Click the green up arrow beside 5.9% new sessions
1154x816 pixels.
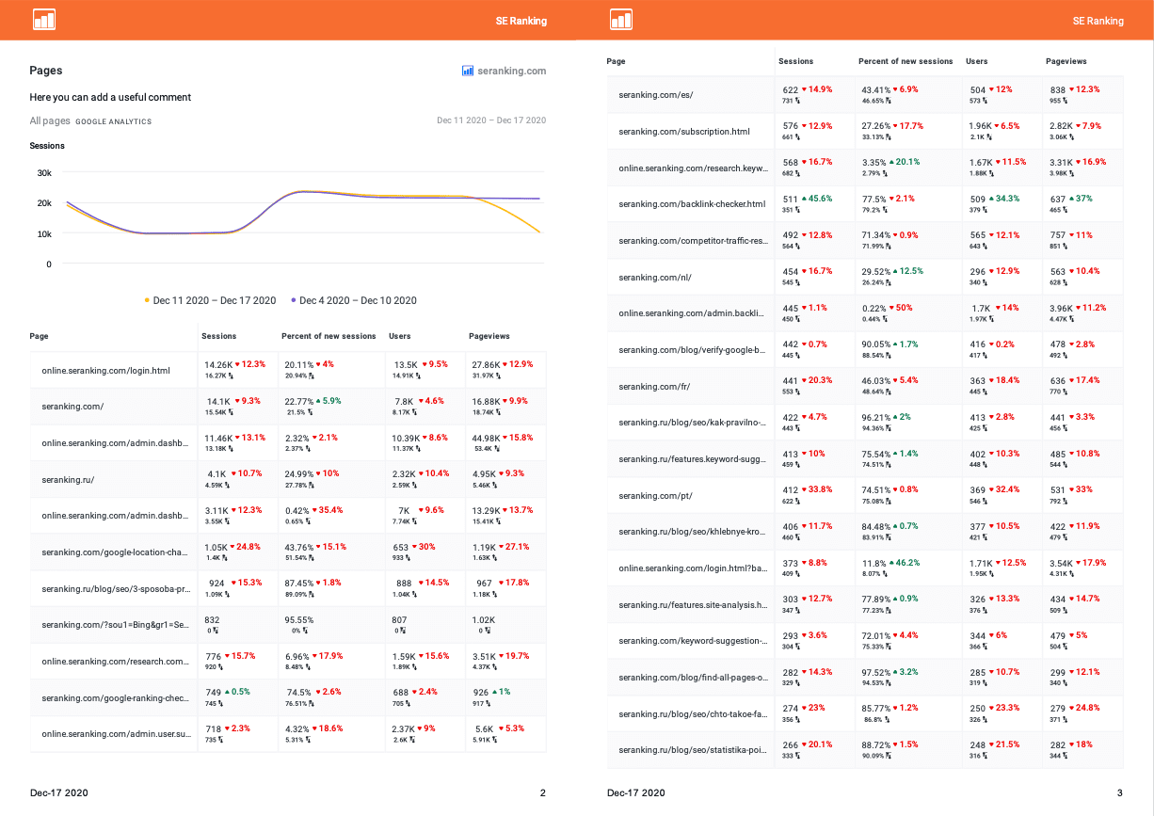tap(320, 401)
